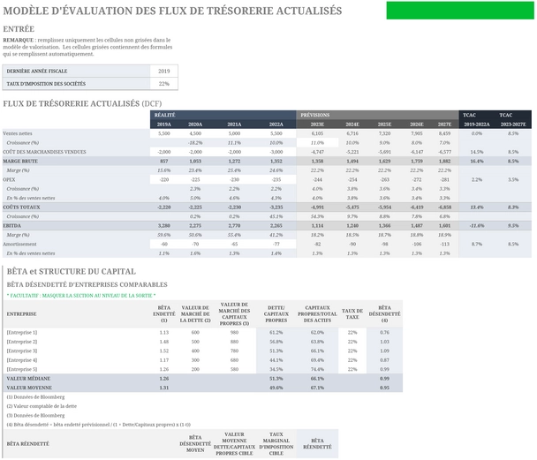537x460 pixels.
Task: Select the 2019 last fiscal year input
Action: tap(163, 72)
